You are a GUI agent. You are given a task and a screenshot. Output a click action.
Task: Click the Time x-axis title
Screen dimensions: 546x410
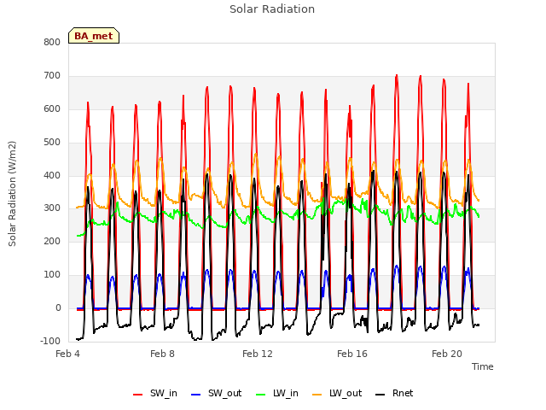coord(483,366)
